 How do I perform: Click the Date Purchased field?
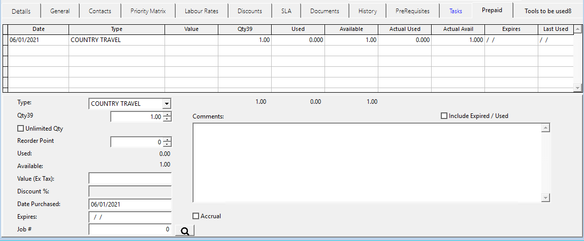click(130, 205)
